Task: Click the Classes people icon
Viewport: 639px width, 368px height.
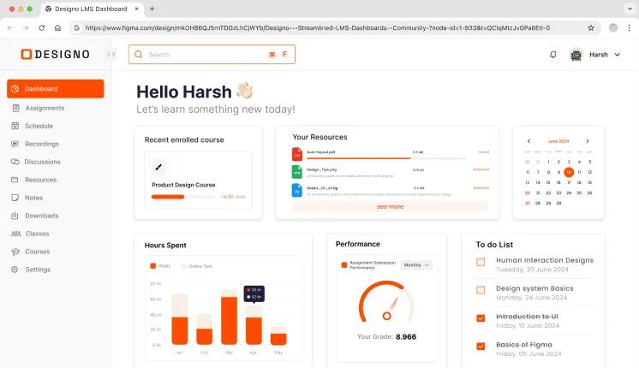Action: point(16,234)
